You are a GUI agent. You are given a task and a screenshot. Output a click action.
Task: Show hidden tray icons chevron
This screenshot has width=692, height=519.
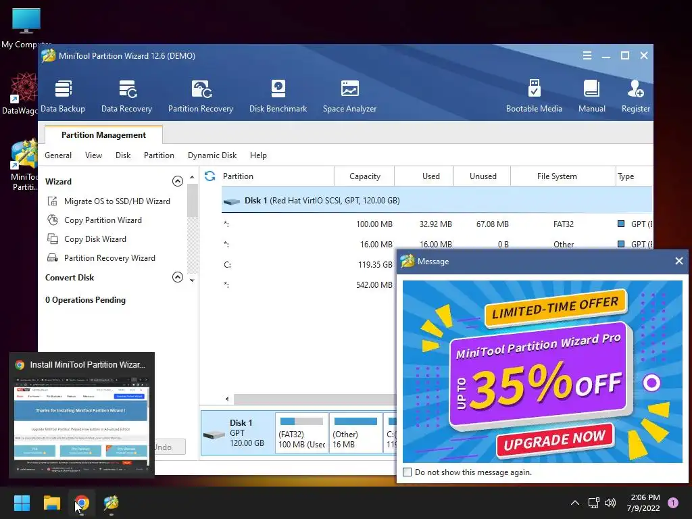(575, 503)
